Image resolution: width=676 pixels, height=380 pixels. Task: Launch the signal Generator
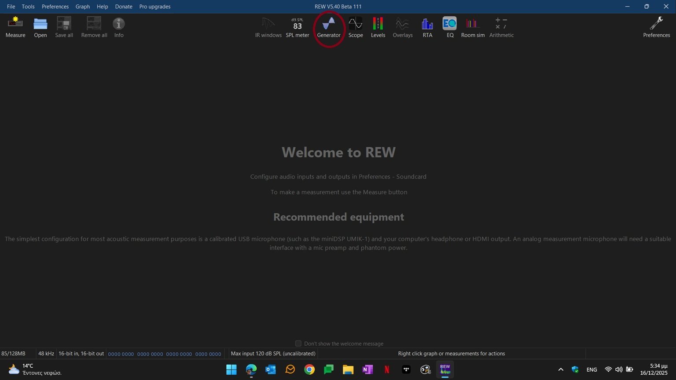[x=329, y=27]
